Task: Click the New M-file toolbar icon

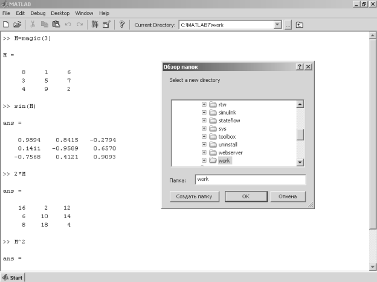Action: point(6,25)
